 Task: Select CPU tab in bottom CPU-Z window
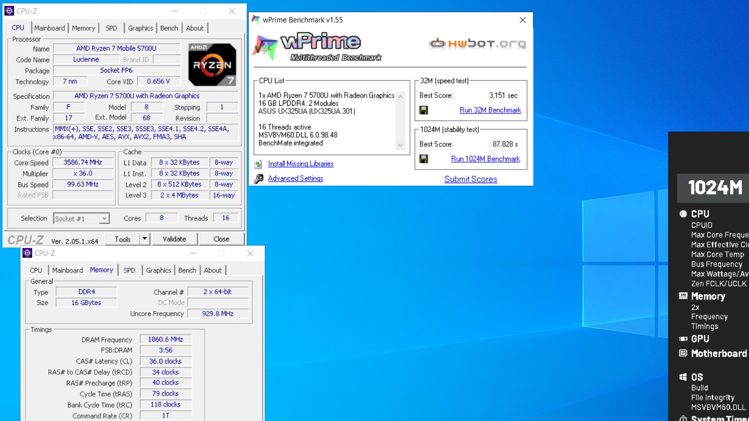[36, 270]
